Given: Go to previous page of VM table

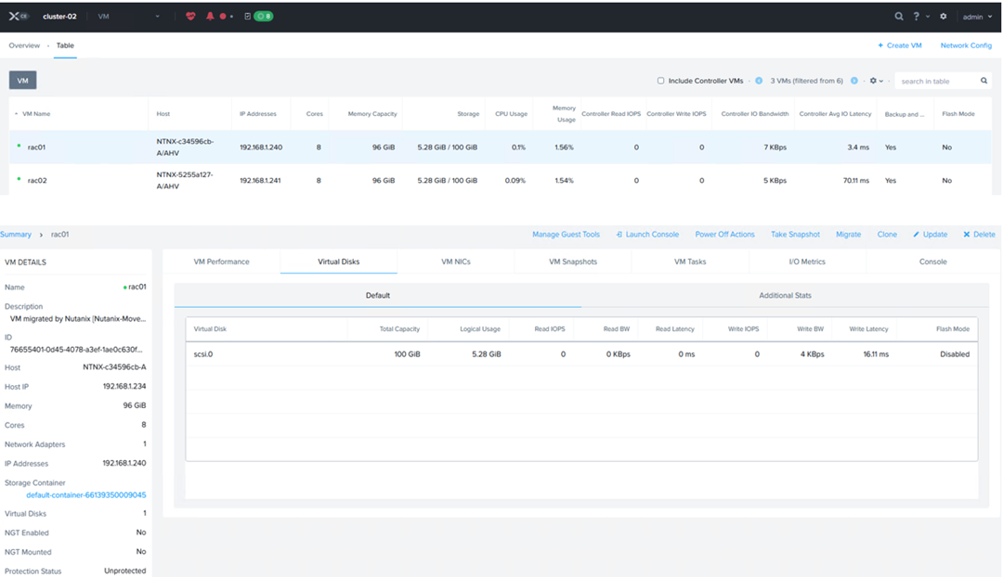Looking at the screenshot, I should coord(759,81).
